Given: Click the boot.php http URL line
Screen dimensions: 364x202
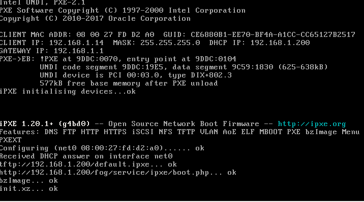Looking at the screenshot, I should [x=118, y=173].
